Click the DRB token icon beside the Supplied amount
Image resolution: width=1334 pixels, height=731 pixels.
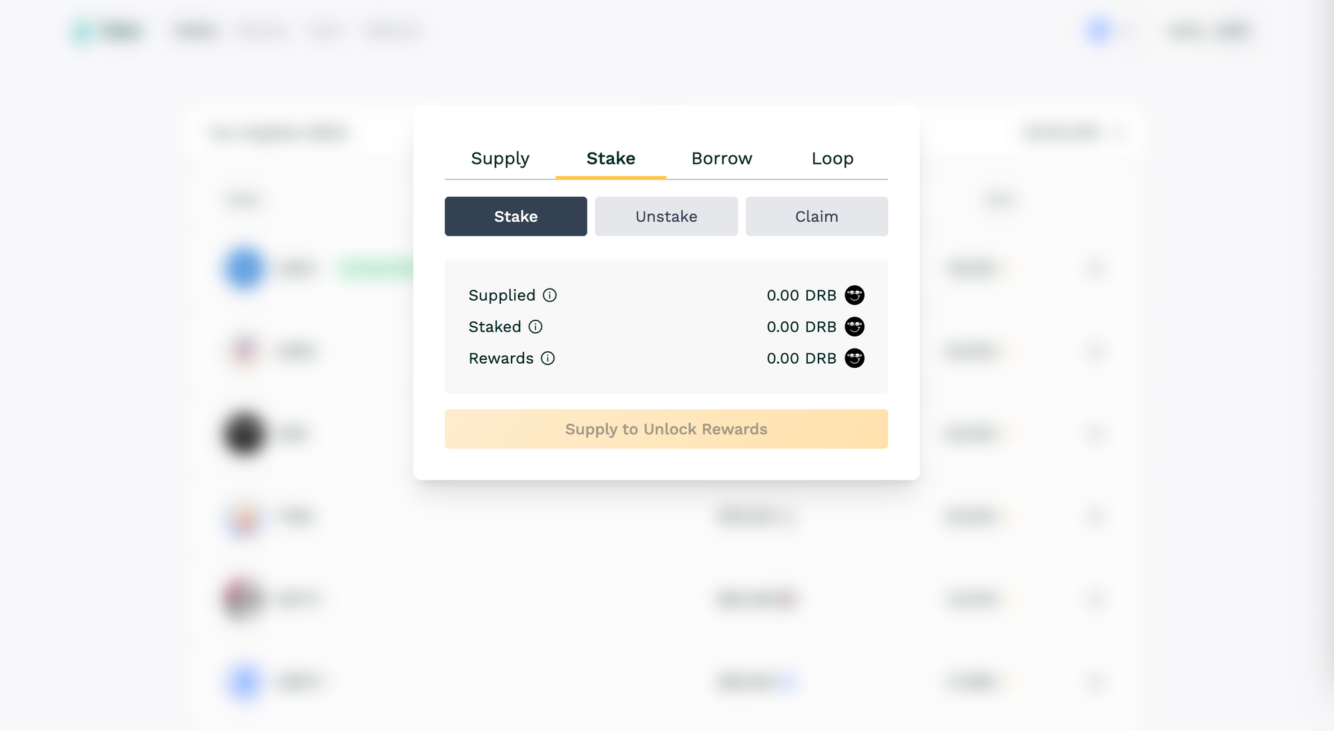coord(854,295)
